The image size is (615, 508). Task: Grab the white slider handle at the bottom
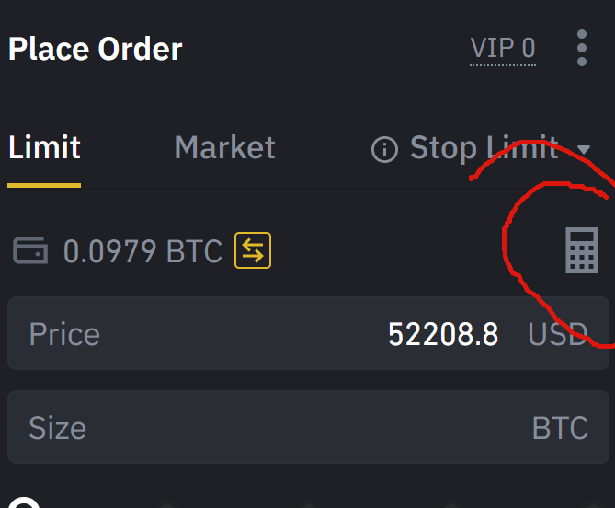click(x=24, y=502)
